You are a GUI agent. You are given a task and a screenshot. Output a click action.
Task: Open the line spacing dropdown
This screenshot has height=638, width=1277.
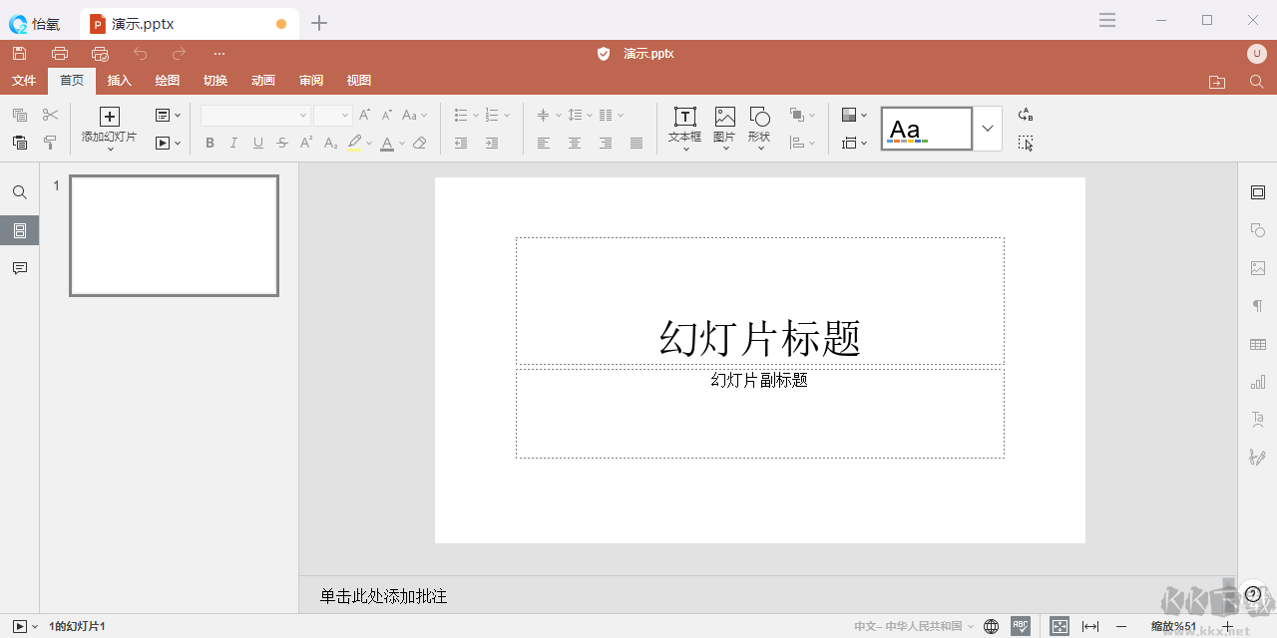(x=581, y=116)
